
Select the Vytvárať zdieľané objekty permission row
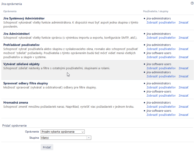coord(97,70)
